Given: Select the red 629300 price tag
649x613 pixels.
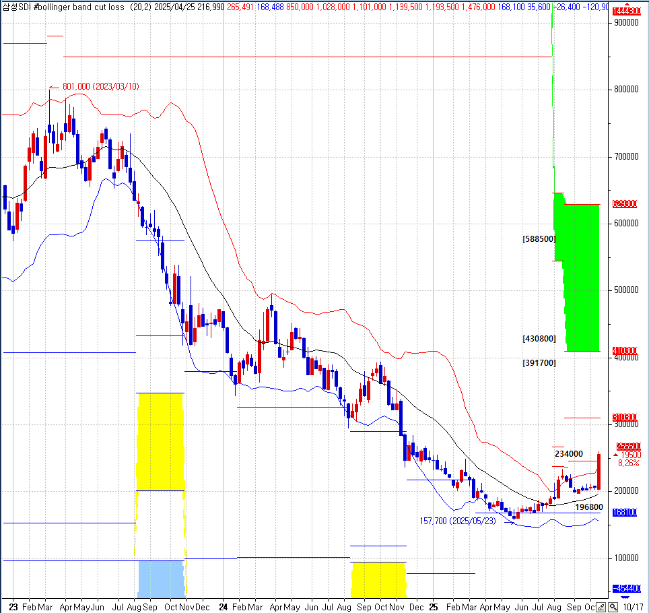Looking at the screenshot, I should pos(625,204).
